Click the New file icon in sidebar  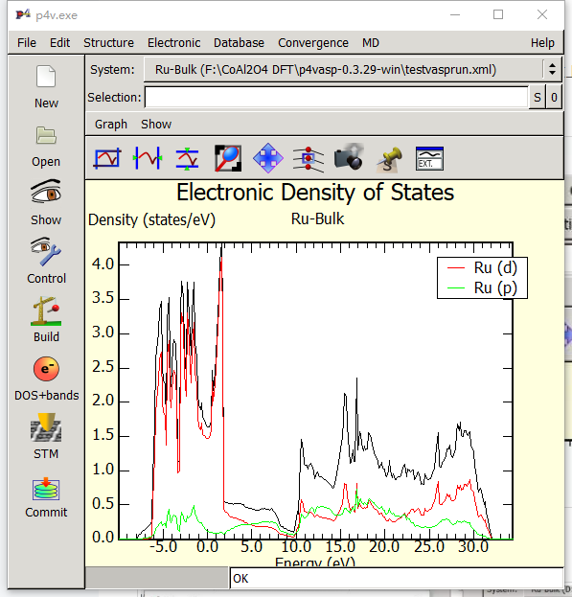point(46,77)
